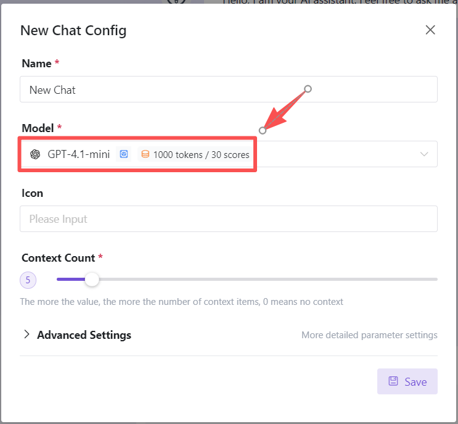Click the New Chat Config dialog title
The image size is (458, 424).
pyautogui.click(x=73, y=30)
